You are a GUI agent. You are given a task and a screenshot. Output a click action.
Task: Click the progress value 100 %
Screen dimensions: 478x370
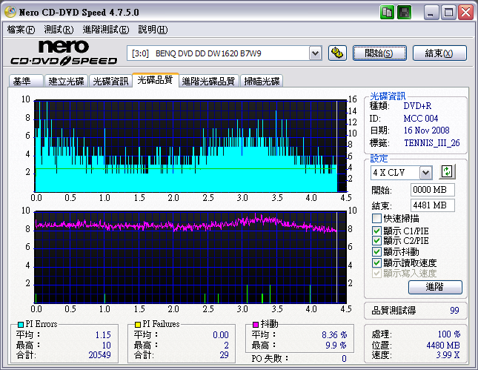[x=449, y=334]
